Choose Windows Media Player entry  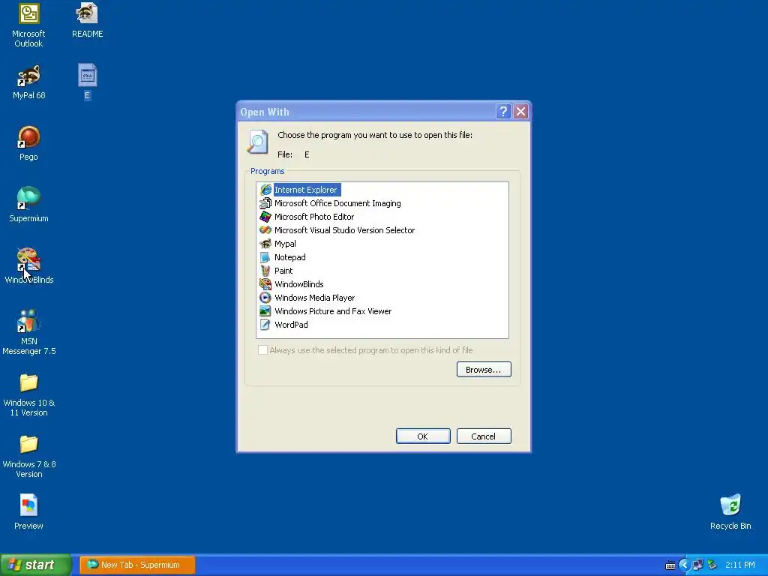[x=314, y=297]
